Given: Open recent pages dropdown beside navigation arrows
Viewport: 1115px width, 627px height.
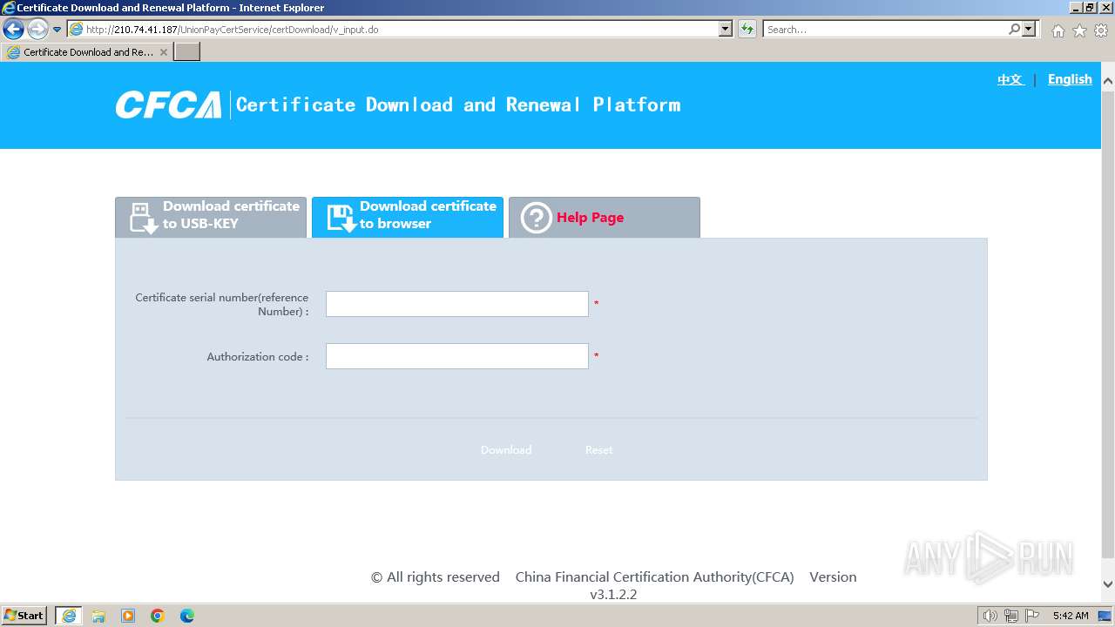Looking at the screenshot, I should (x=57, y=30).
